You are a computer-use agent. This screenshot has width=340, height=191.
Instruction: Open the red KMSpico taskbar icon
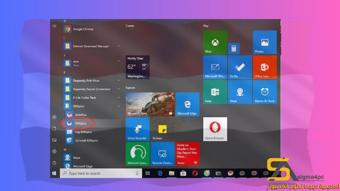tap(230, 173)
